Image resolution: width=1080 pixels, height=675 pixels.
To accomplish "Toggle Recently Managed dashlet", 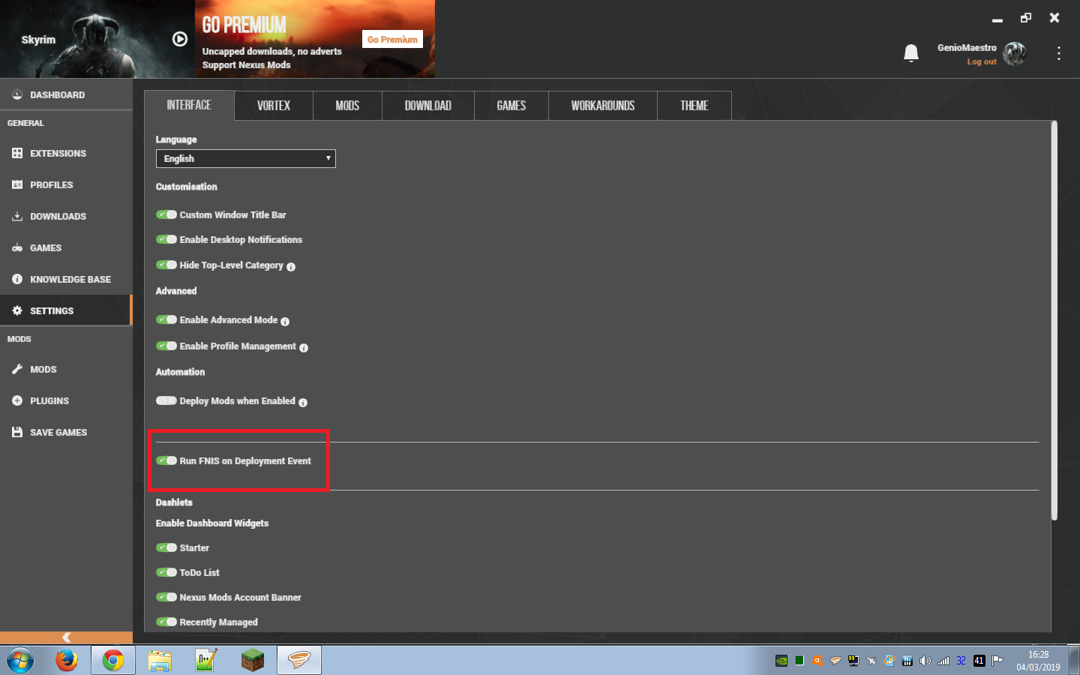I will (x=166, y=622).
